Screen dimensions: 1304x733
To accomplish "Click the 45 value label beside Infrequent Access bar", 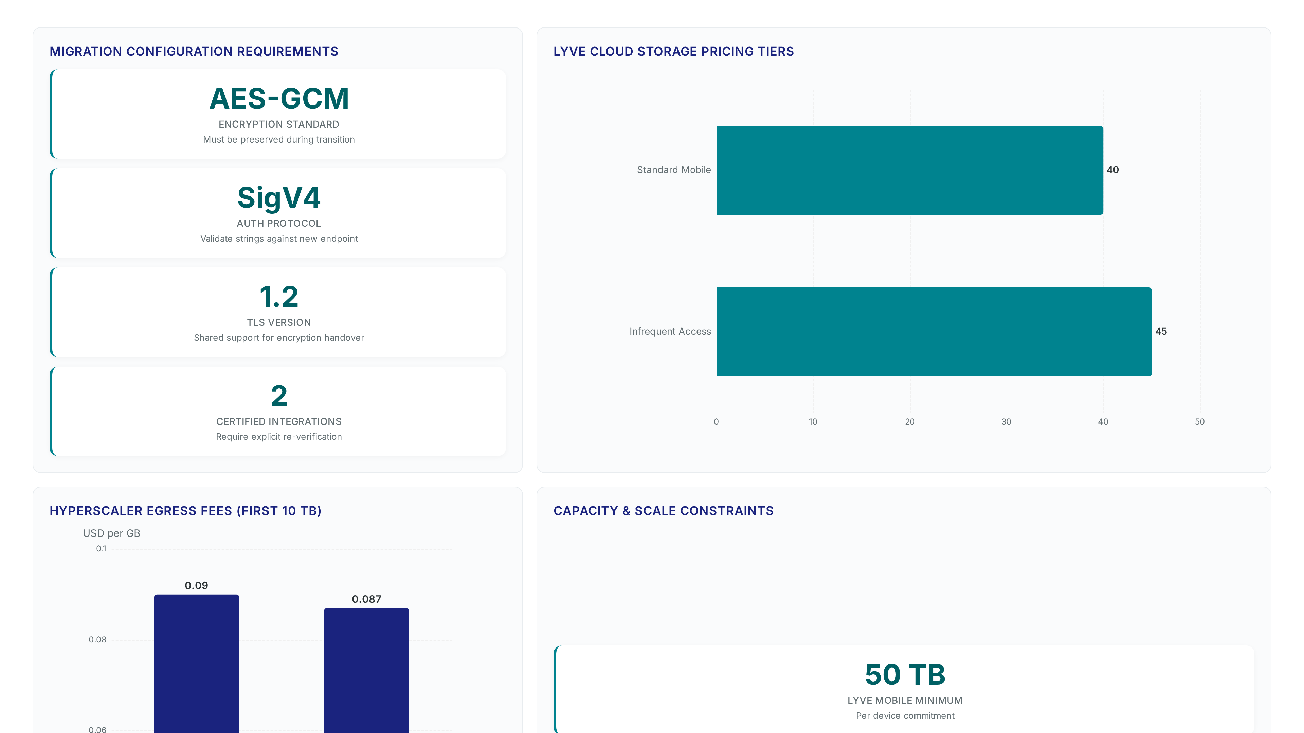I will [1161, 331].
